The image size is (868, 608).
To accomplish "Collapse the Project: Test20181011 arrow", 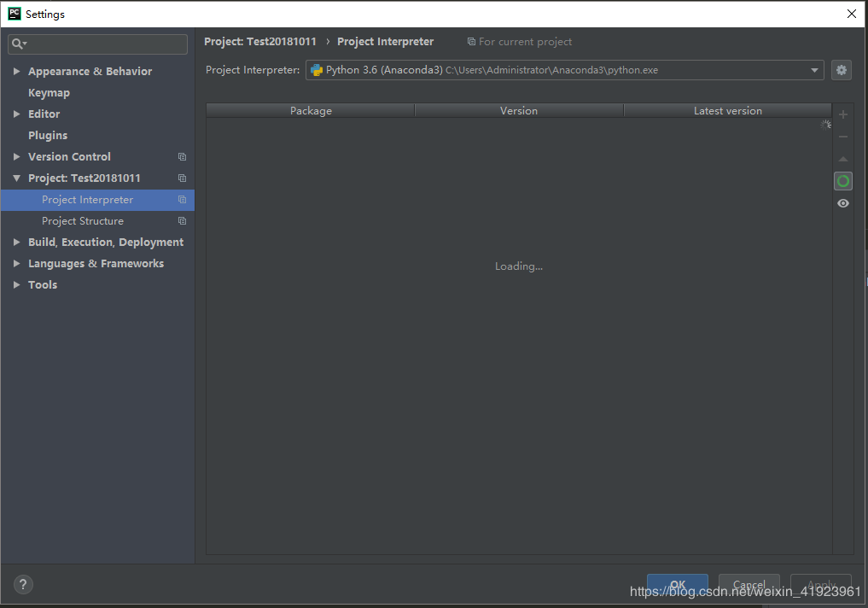I will pyautogui.click(x=16, y=178).
